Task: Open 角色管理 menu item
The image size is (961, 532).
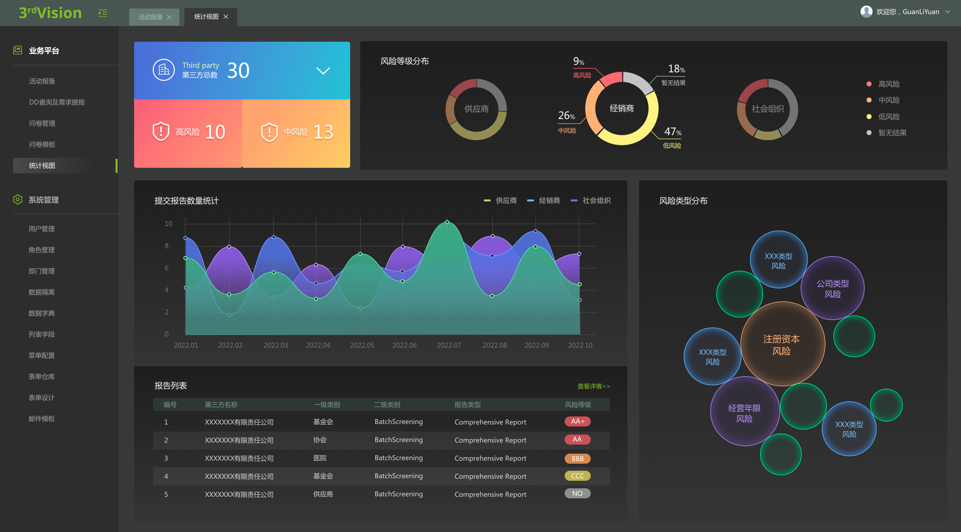Action: pos(42,250)
